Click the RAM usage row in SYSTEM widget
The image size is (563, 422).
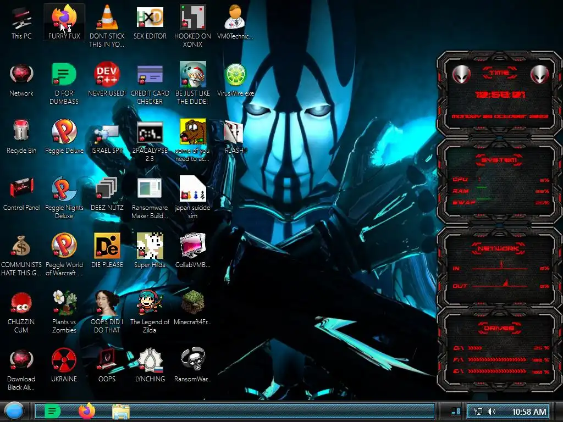click(501, 191)
